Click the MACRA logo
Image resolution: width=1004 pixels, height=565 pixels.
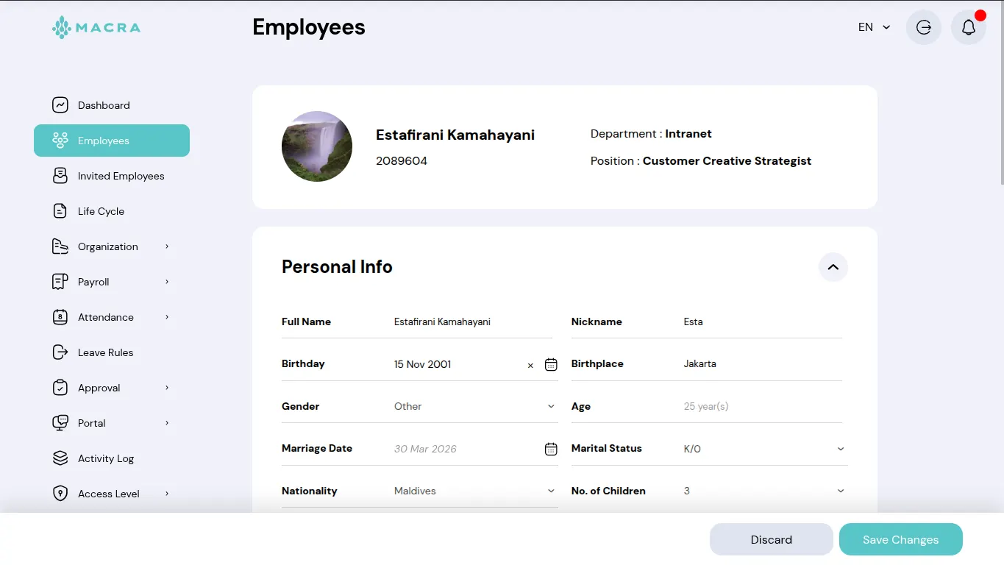coord(96,28)
